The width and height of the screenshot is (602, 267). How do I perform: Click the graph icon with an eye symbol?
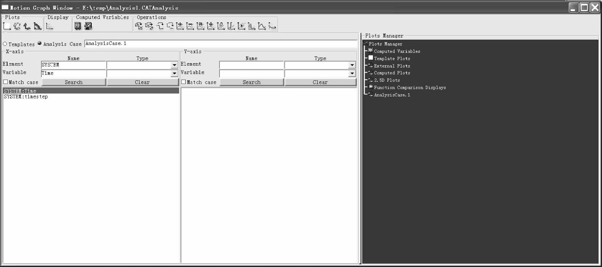click(x=242, y=26)
